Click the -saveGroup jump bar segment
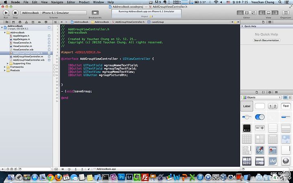This screenshot has height=183, width=293. tap(155, 22)
